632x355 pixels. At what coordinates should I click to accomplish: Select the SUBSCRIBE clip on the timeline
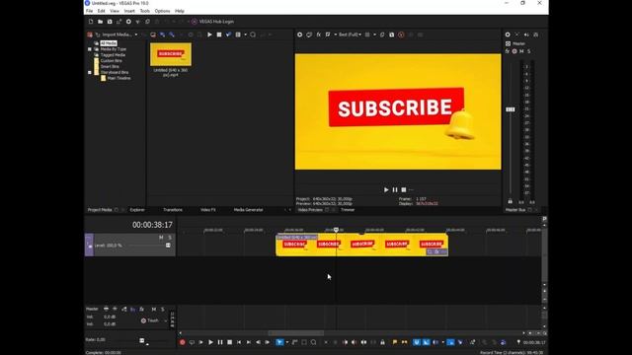[x=361, y=245]
